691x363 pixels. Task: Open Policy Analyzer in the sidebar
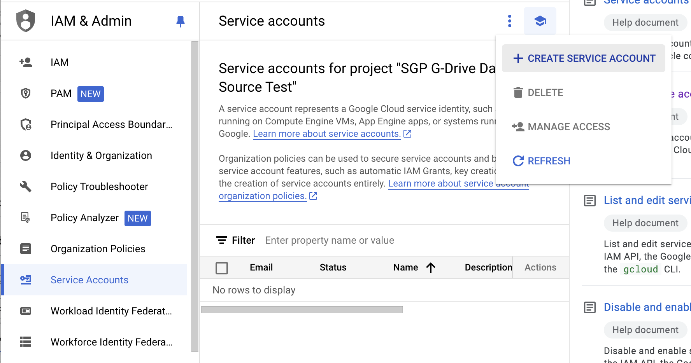84,218
